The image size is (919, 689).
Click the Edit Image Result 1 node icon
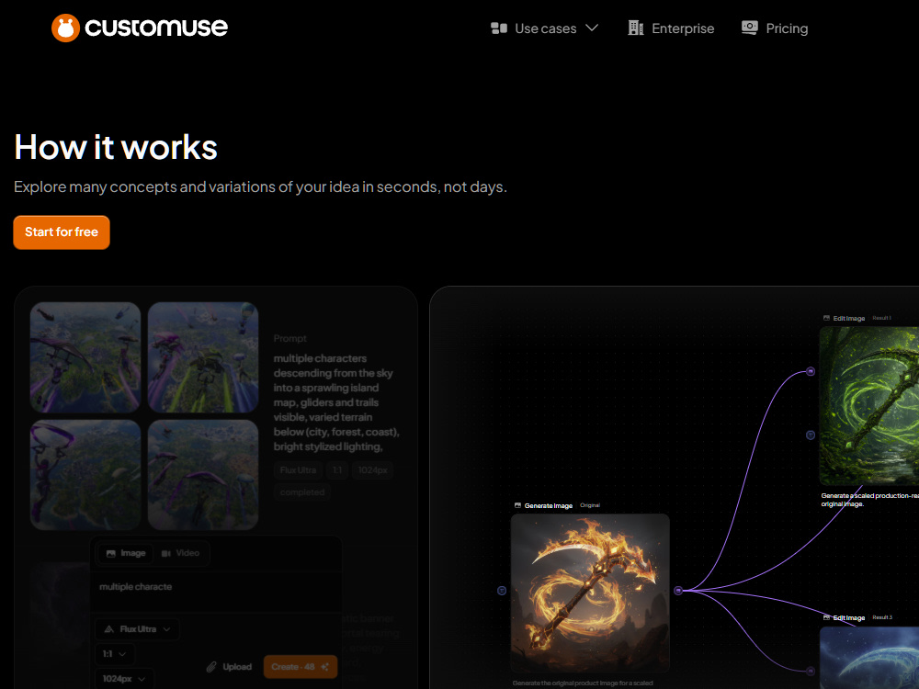coord(826,318)
